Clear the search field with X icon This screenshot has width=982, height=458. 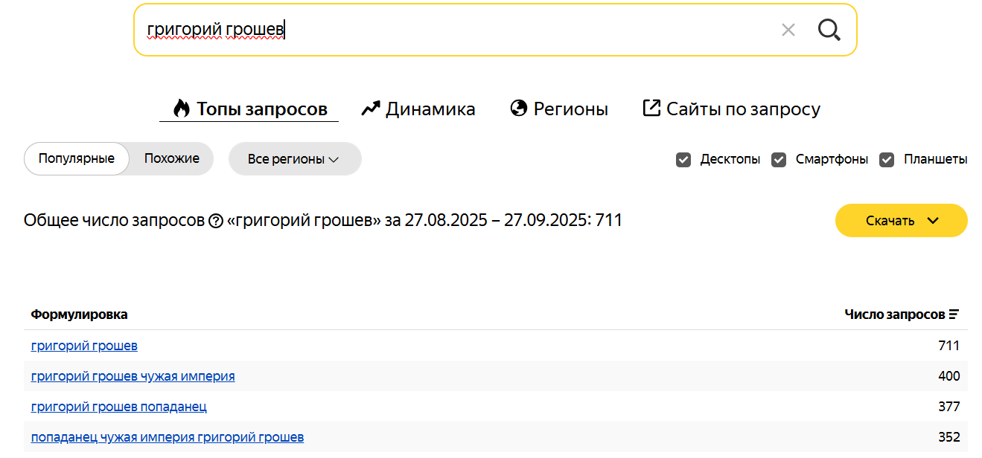click(x=788, y=30)
